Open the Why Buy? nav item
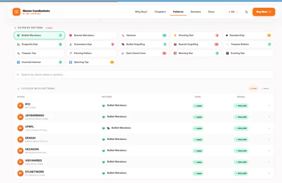This screenshot has height=183, width=282. coord(141,12)
